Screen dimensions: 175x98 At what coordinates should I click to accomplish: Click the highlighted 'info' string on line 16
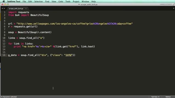click(x=68, y=55)
